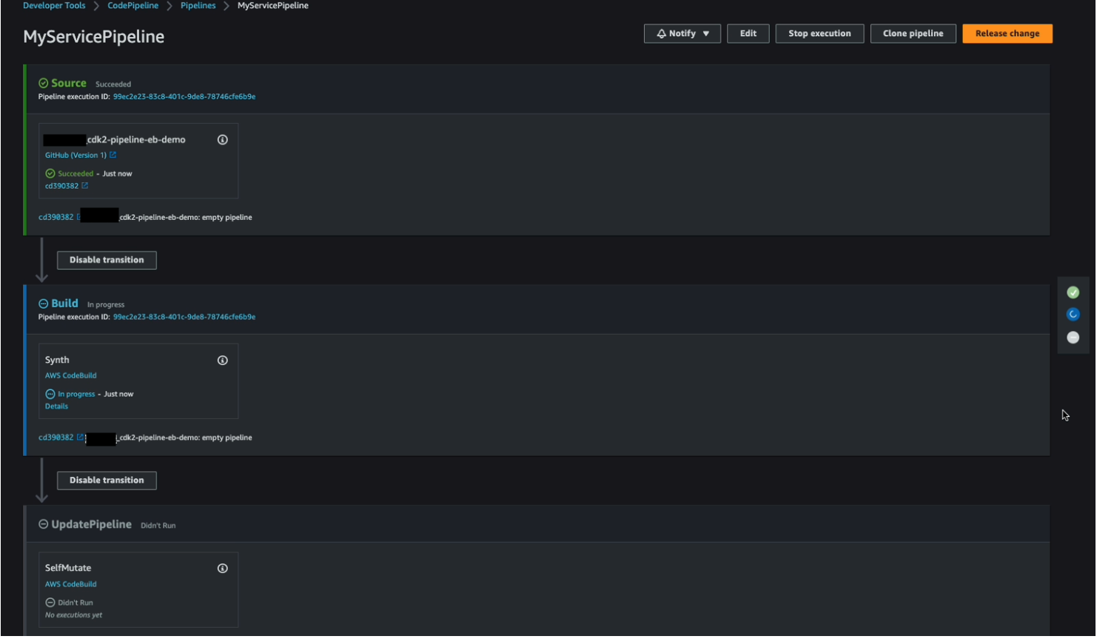This screenshot has height=639, width=1097.
Task: View Details of the Synth action
Action: click(56, 407)
